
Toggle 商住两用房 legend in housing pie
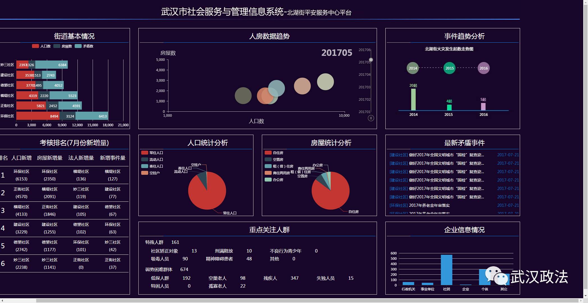click(277, 173)
